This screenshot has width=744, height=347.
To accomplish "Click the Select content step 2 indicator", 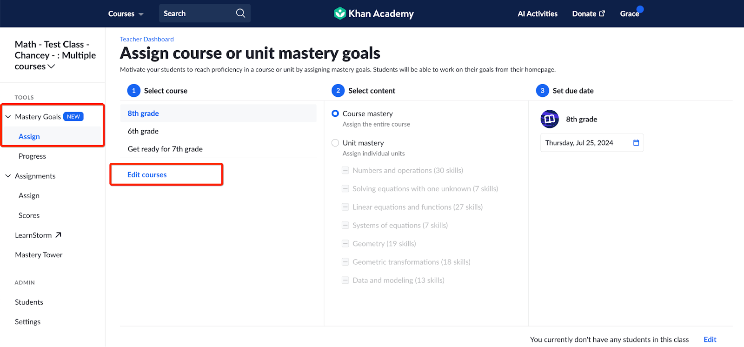I will pos(338,91).
